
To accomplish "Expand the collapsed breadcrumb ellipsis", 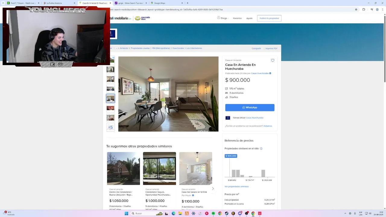I will pyautogui.click(x=116, y=48).
